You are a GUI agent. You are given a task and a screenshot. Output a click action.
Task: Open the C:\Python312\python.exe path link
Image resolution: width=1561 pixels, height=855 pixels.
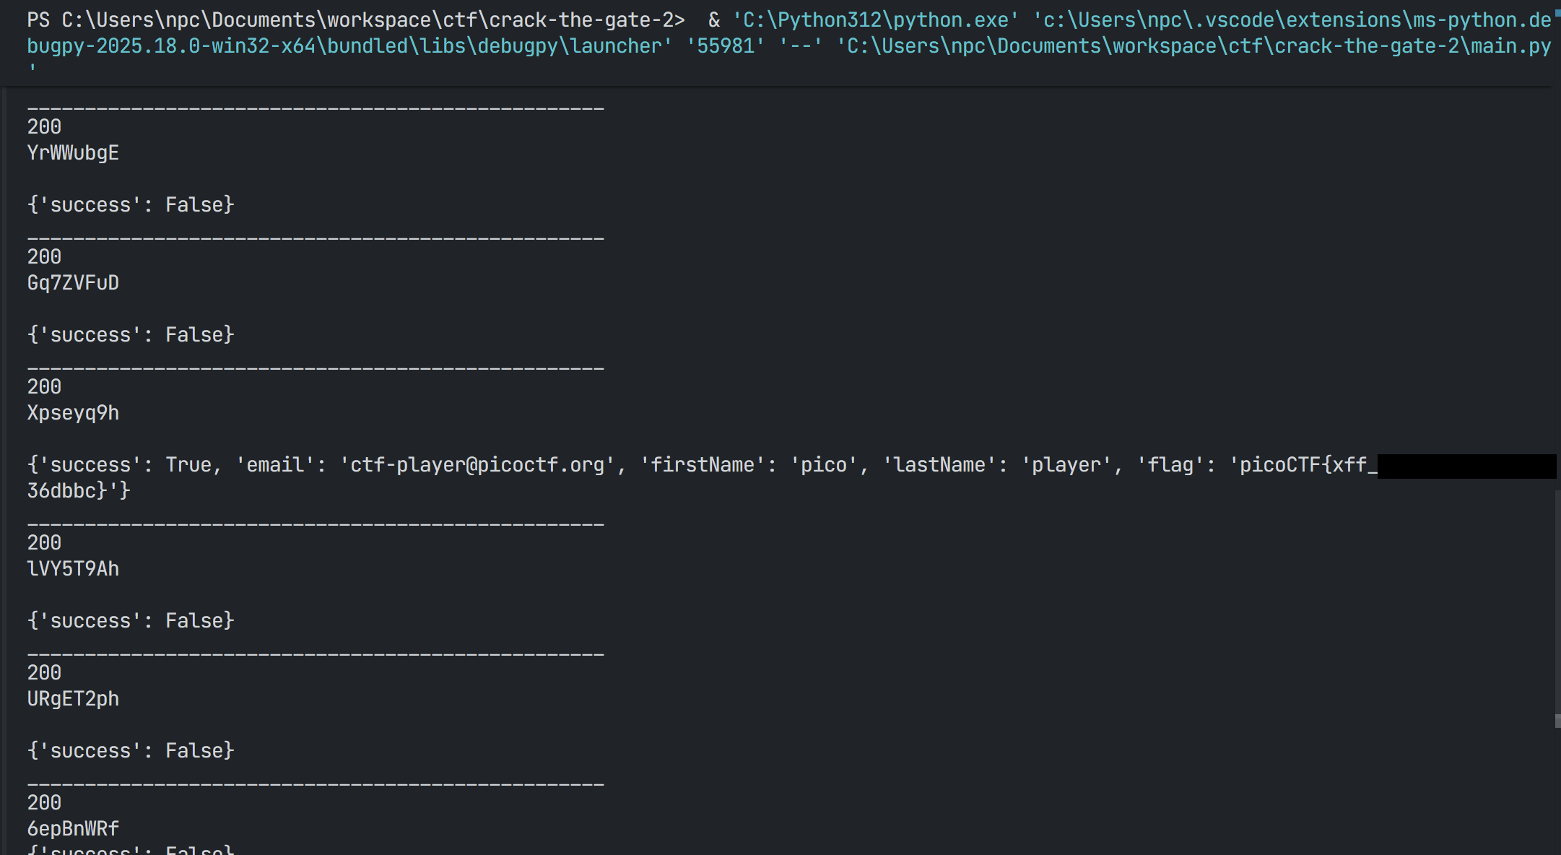(875, 20)
